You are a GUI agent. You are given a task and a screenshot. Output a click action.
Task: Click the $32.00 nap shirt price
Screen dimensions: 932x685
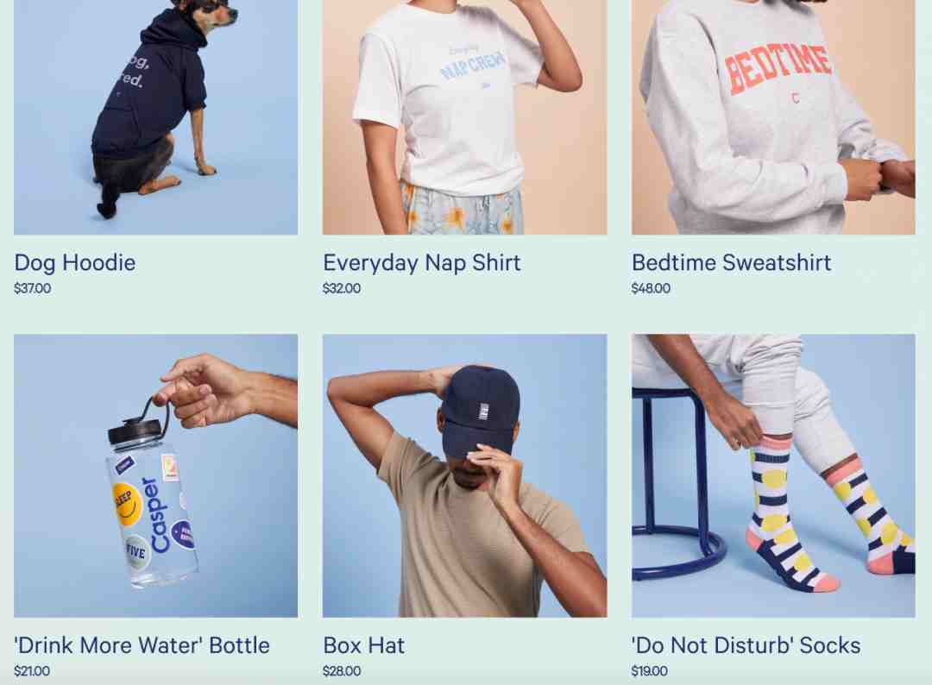pos(341,288)
